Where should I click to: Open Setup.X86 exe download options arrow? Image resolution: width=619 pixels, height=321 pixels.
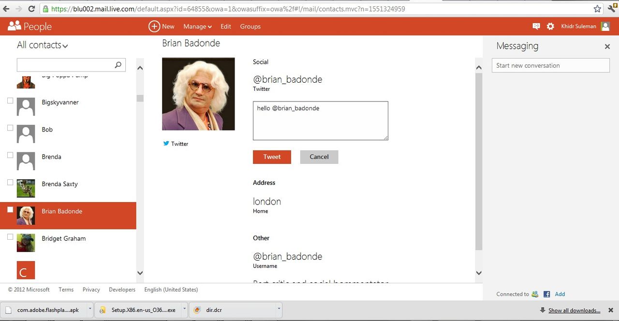pyautogui.click(x=184, y=310)
